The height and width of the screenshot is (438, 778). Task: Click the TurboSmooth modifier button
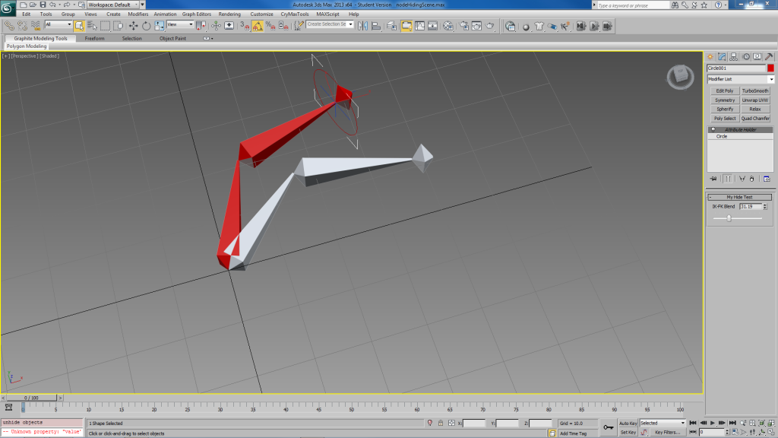755,91
